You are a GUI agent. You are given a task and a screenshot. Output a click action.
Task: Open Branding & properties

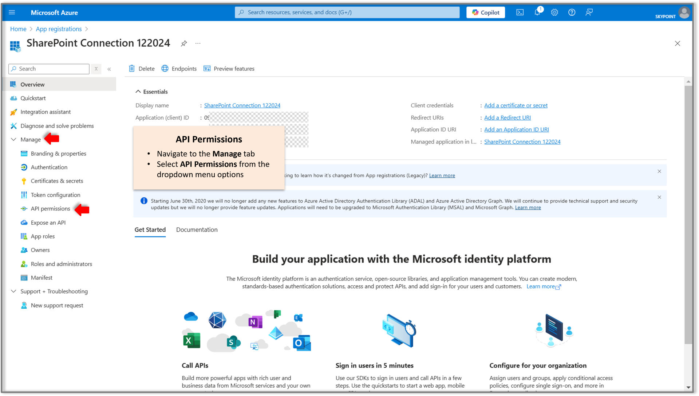59,153
